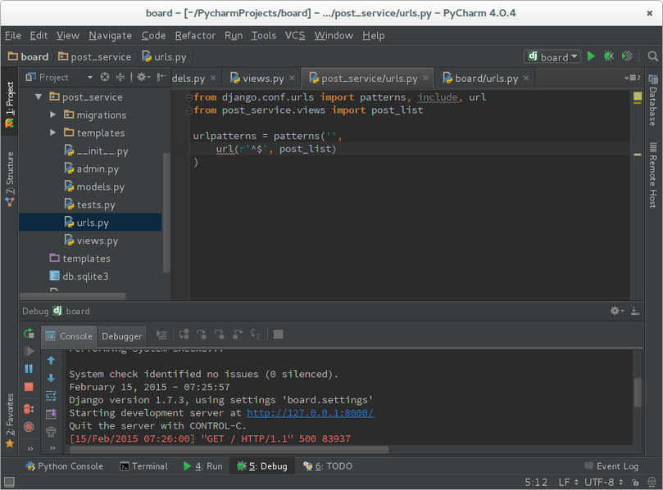The image size is (663, 490).
Task: Click Run to Cursor icon
Action: [x=256, y=335]
